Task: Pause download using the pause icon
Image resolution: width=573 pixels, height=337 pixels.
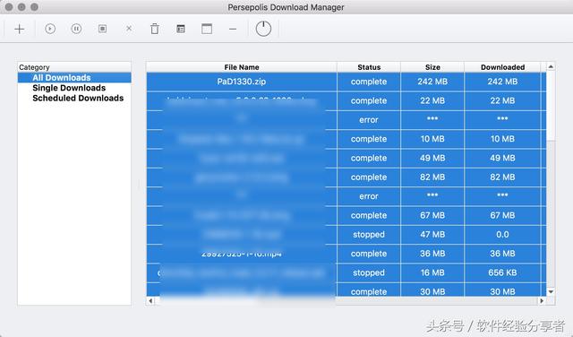Action: coord(76,29)
